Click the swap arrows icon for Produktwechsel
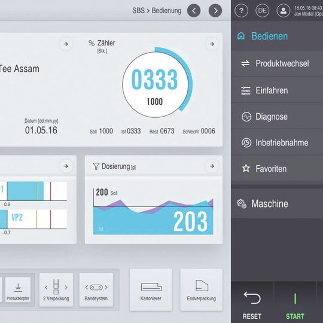Screen dimensions: 323x323 point(245,63)
